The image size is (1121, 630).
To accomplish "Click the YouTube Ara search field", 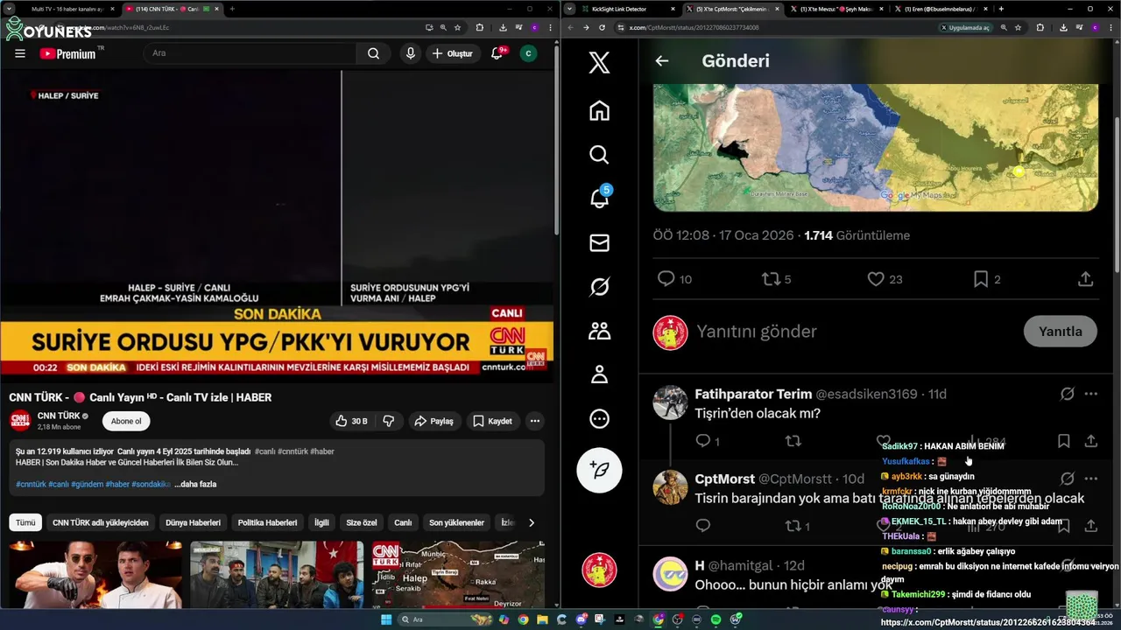I will (x=250, y=53).
